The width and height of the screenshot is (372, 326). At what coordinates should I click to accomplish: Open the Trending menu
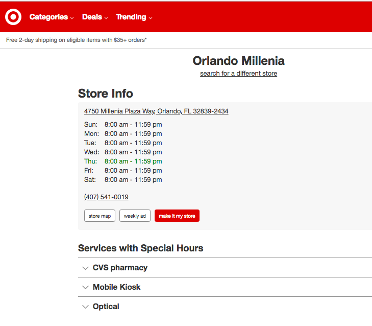tap(134, 17)
